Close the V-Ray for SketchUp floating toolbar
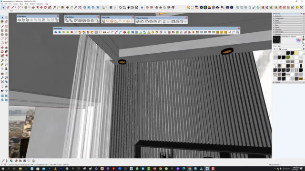 (x=186, y=18)
